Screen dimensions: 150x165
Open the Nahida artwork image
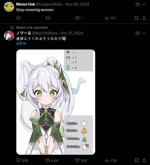coord(56,102)
